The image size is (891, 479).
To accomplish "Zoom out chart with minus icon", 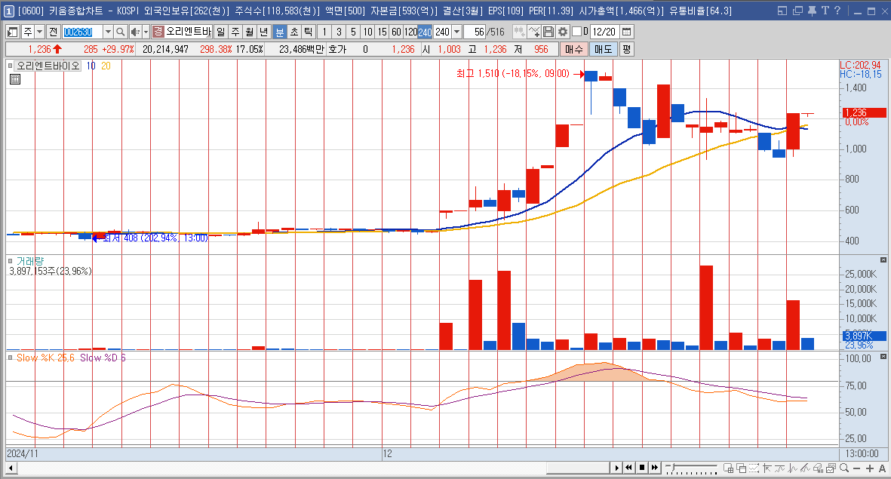I will (856, 468).
